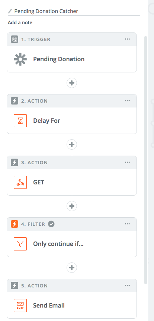Add a step between Pending Donation and Delay For
Screen dimensions: 154x321
[72, 83]
